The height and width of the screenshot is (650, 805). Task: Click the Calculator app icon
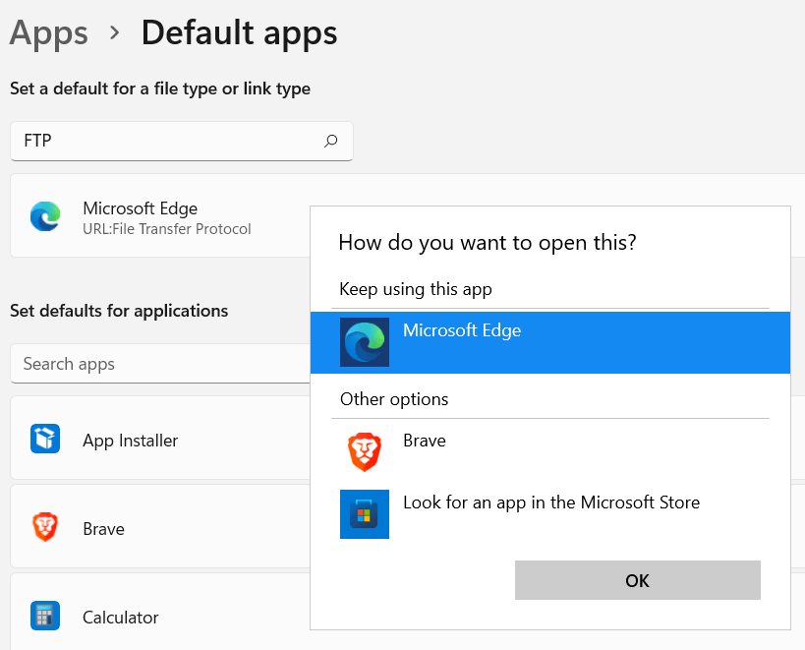(45, 615)
